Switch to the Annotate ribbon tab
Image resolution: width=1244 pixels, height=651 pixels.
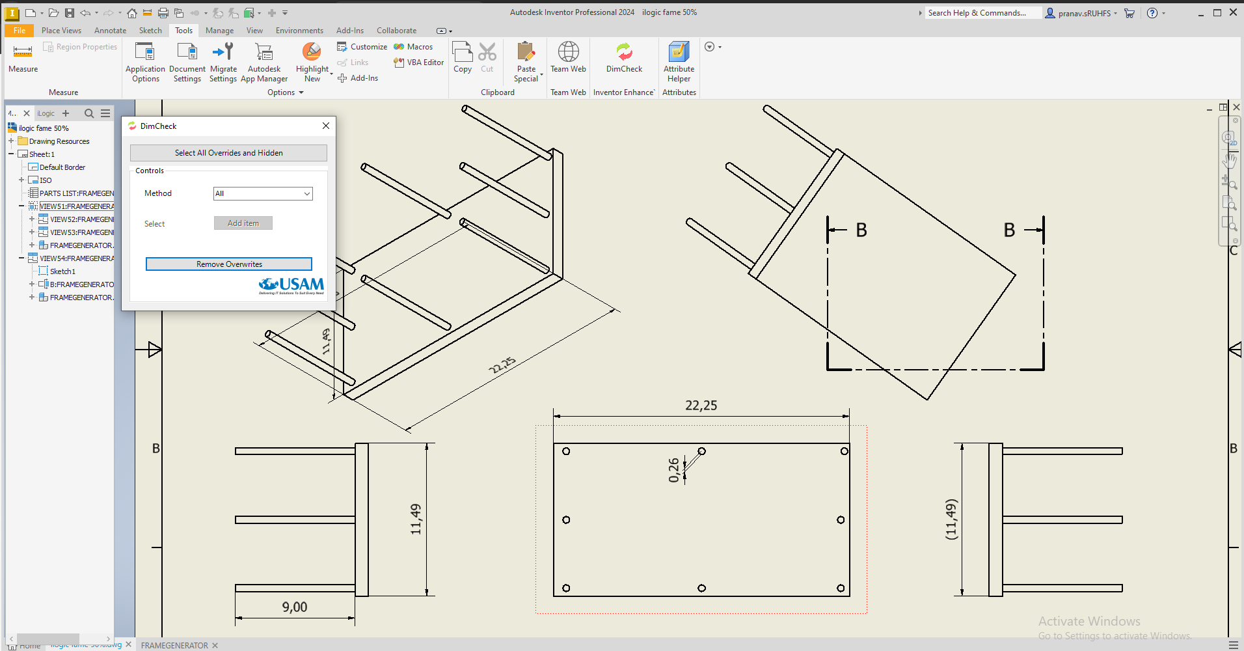(110, 31)
